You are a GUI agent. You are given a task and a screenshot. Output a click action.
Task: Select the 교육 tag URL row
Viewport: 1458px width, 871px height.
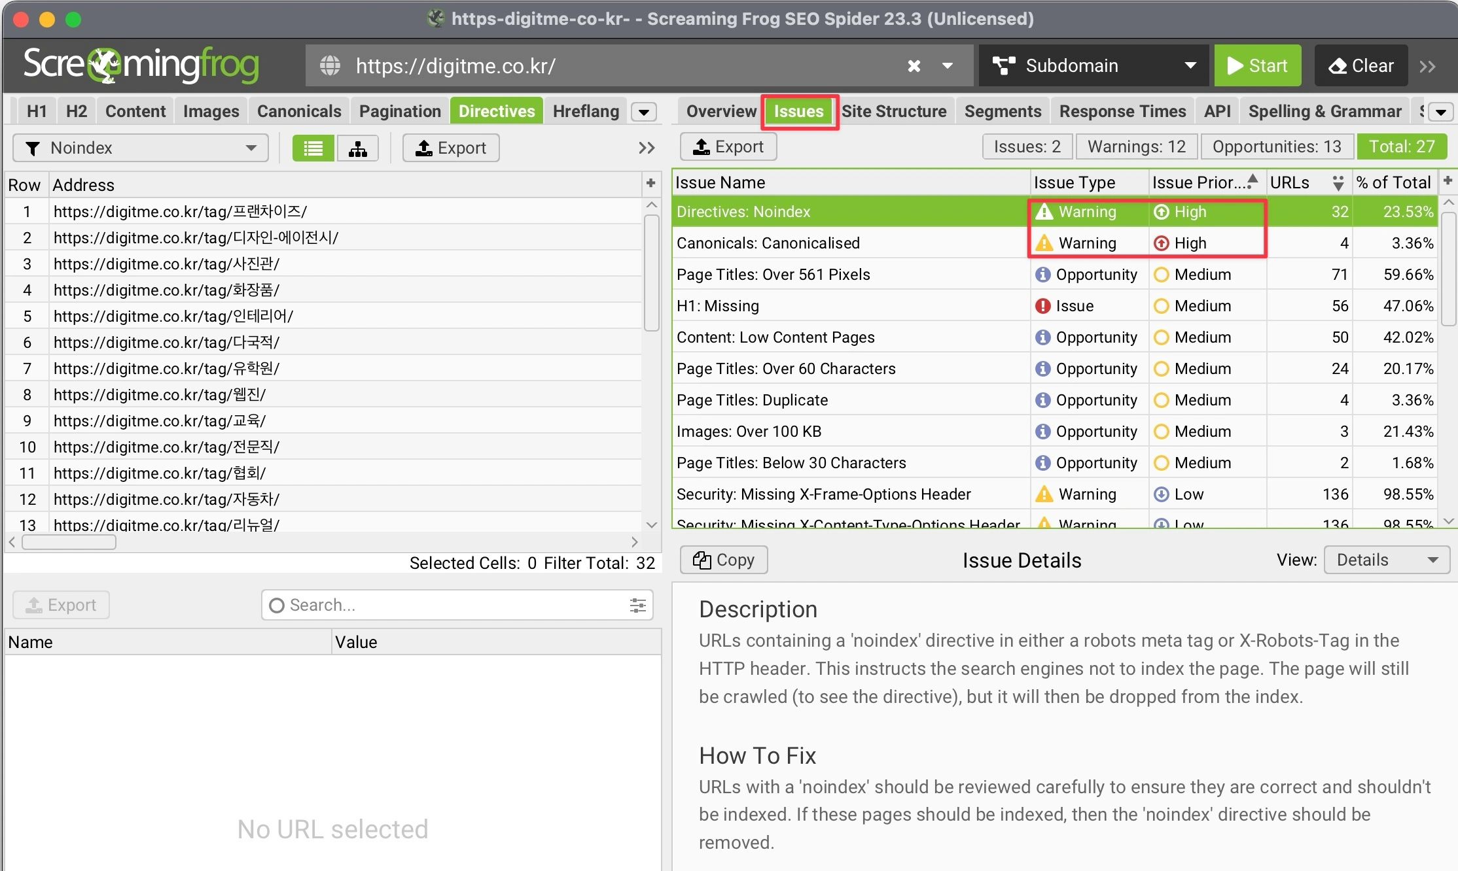[x=323, y=420]
